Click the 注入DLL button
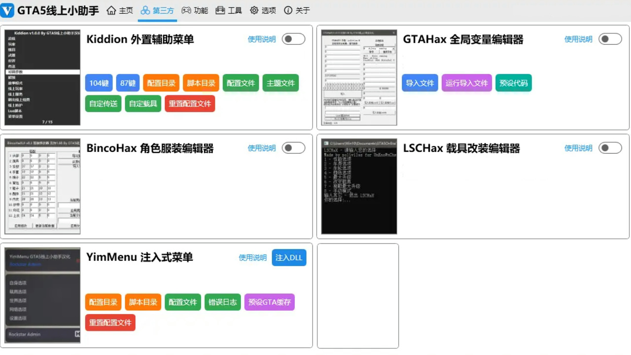Image resolution: width=631 pixels, height=355 pixels. tap(289, 257)
